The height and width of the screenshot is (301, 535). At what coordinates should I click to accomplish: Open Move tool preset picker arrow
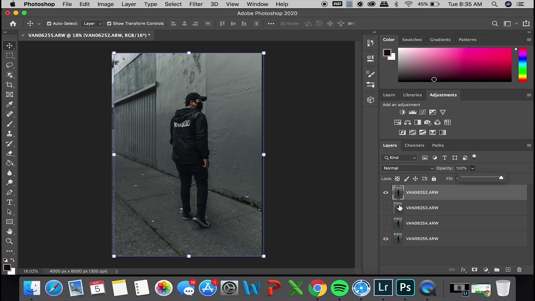coord(39,24)
